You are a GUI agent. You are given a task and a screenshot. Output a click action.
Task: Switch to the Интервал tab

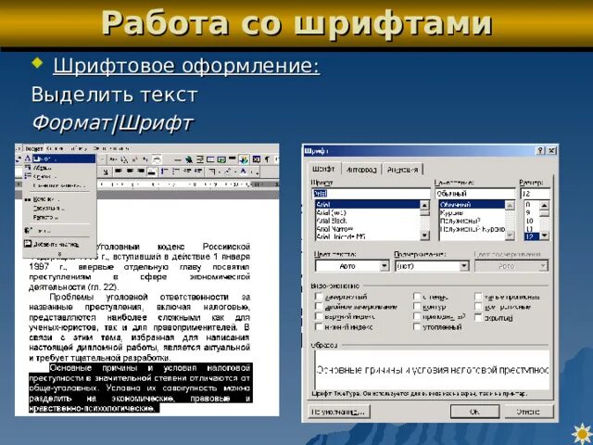(361, 170)
